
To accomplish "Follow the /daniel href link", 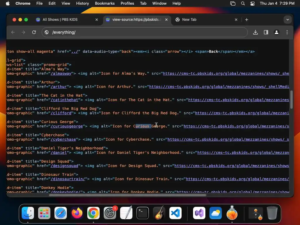I will click(59, 153).
